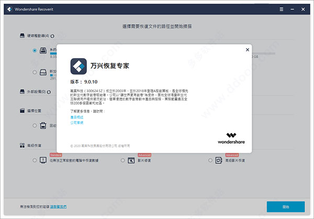Viewport: 314px width, 219px height.
Task: Click the advanced video recovery icon
Action: [x=219, y=160]
